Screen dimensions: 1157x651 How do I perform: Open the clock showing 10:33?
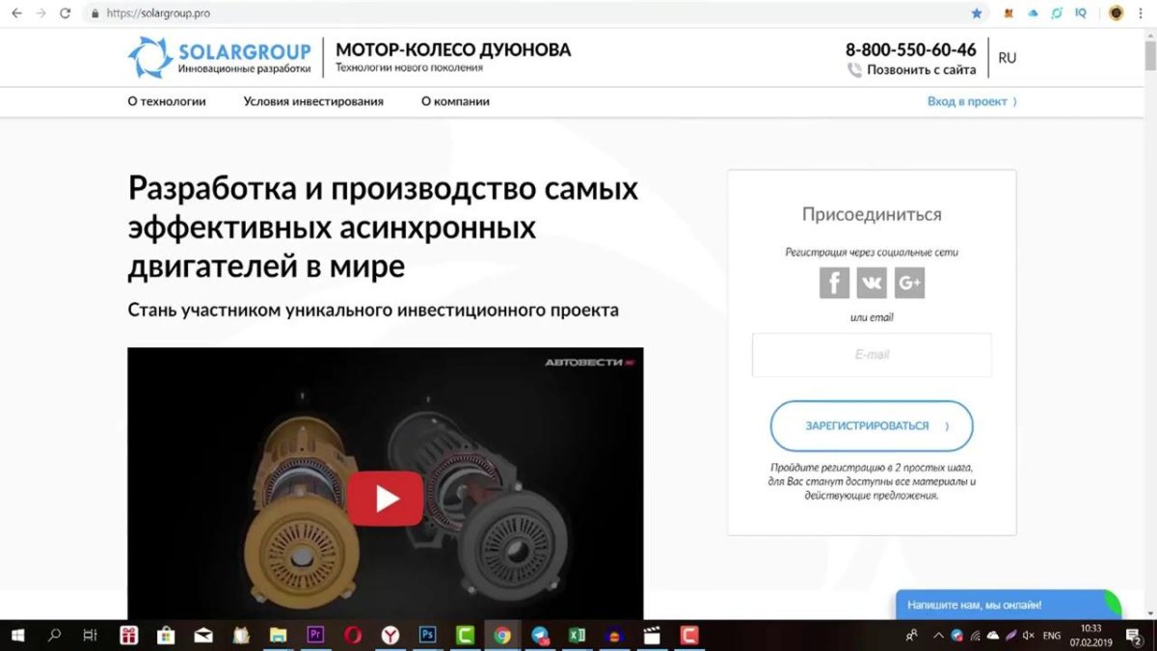1090,636
